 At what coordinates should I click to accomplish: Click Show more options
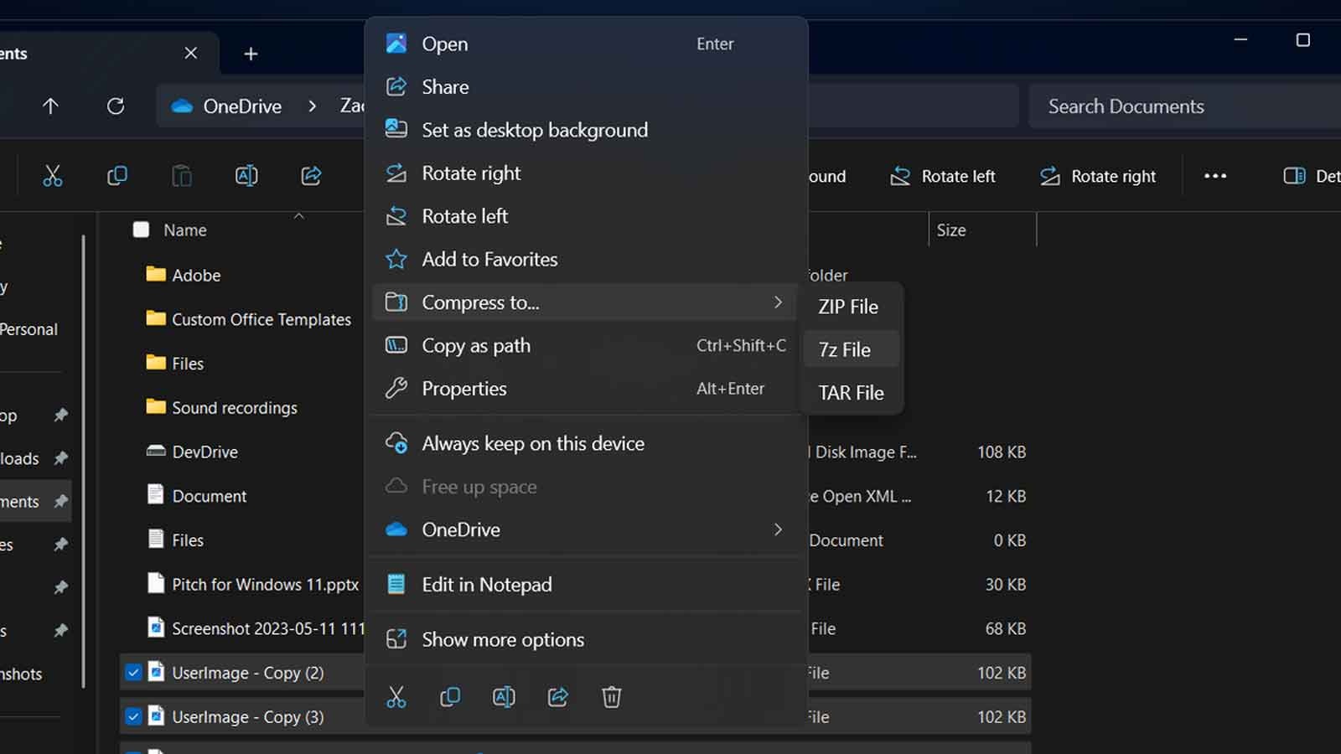(x=502, y=639)
